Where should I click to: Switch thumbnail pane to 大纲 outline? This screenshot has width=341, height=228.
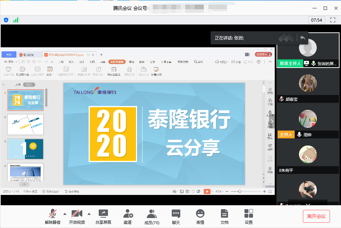[18, 85]
